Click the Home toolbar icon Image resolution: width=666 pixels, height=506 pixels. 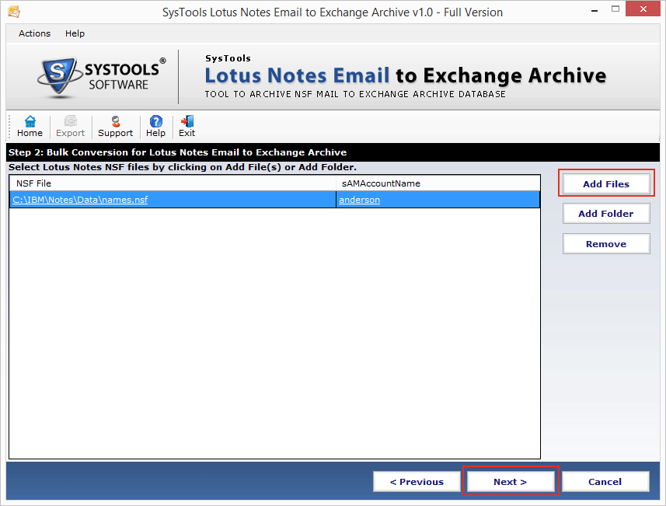point(30,126)
